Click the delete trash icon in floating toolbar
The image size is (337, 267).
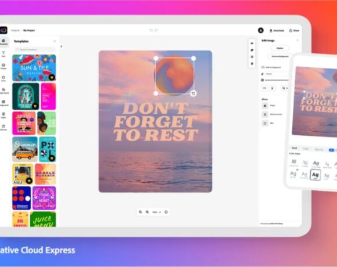point(252,64)
